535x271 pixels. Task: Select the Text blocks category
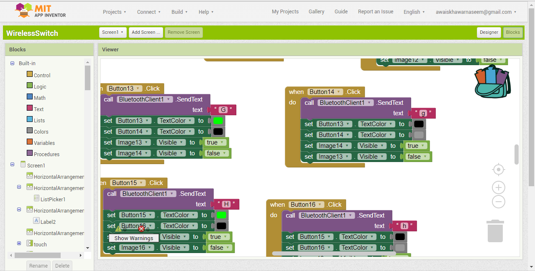click(x=38, y=109)
